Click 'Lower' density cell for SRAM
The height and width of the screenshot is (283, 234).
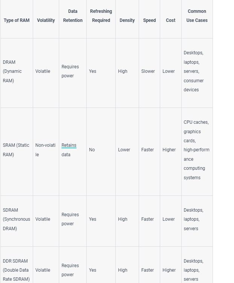point(124,150)
